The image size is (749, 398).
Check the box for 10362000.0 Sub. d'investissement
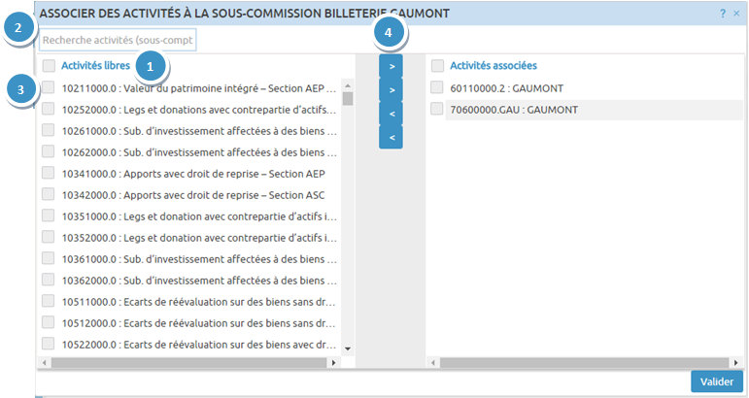click(x=48, y=280)
